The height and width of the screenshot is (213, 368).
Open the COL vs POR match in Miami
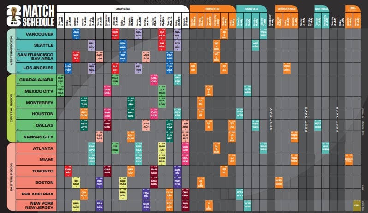coord(185,160)
